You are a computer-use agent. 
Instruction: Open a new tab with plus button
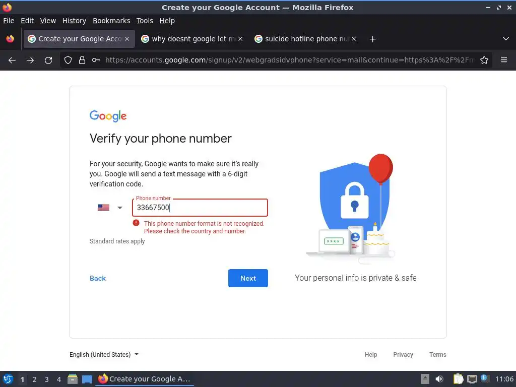click(x=372, y=39)
